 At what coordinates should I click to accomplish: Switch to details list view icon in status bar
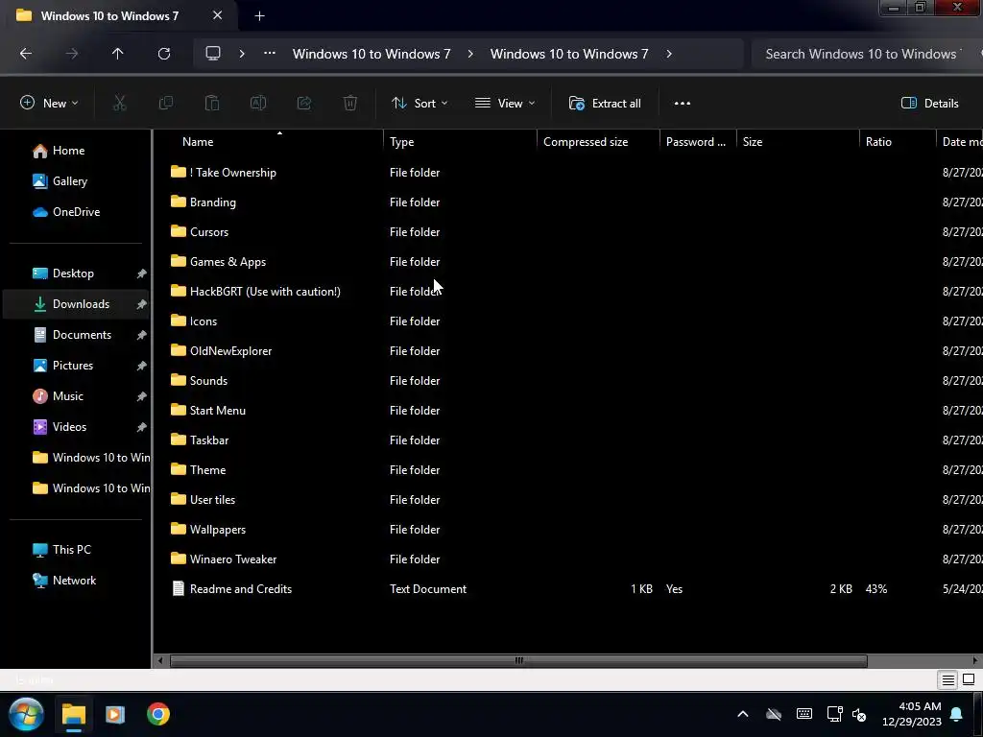click(x=947, y=680)
